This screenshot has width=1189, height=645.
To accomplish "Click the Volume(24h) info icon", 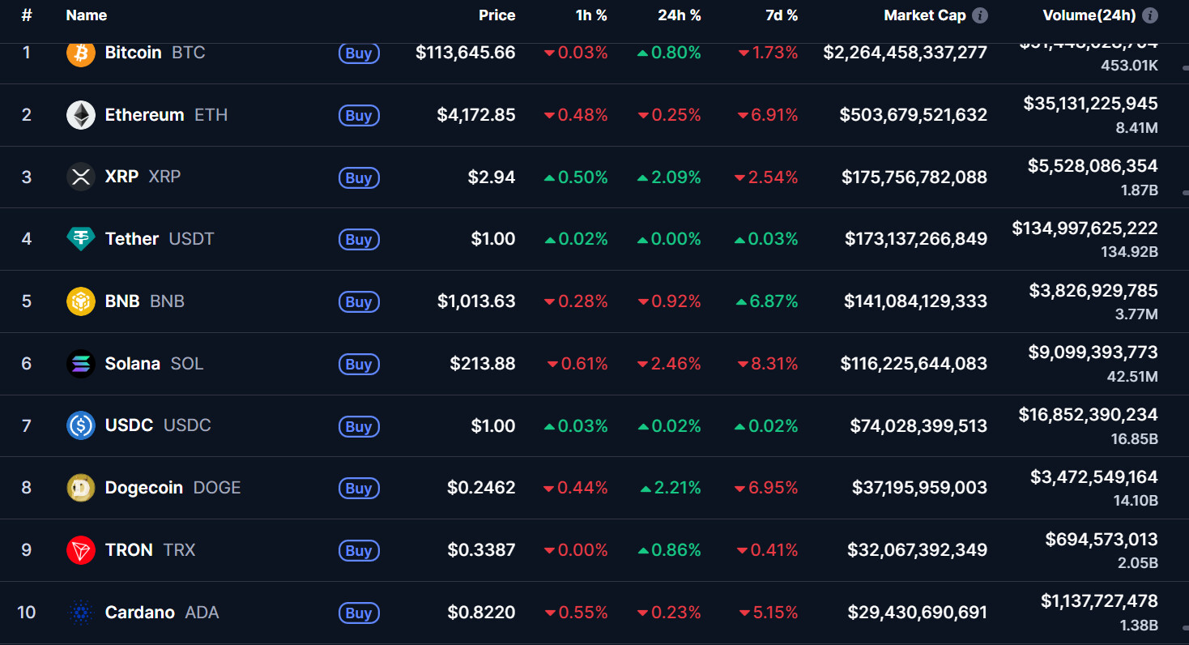I will [x=1150, y=15].
